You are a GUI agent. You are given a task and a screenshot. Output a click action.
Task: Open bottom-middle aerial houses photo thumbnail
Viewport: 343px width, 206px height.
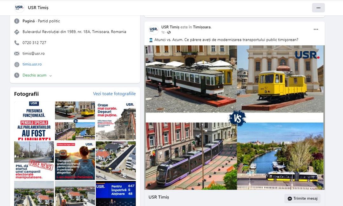(x=75, y=193)
